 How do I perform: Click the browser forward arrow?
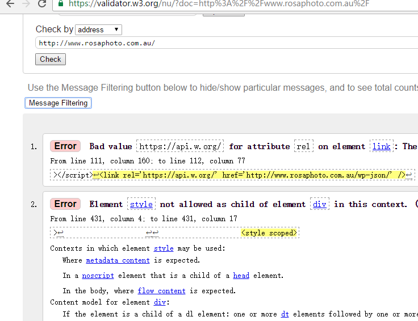pos(26,3)
